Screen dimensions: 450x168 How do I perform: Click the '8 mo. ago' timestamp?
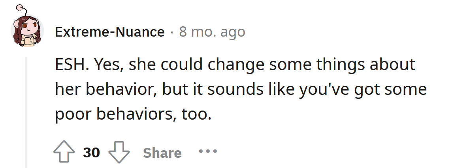(212, 32)
